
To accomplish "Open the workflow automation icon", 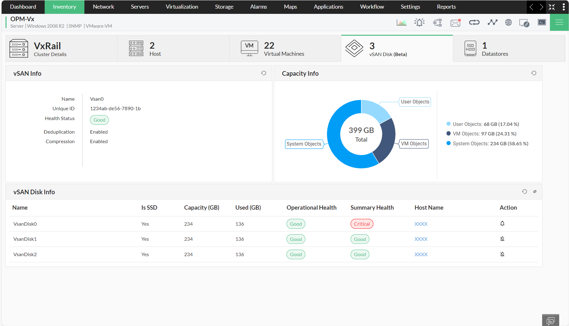I will pyautogui.click(x=437, y=22).
